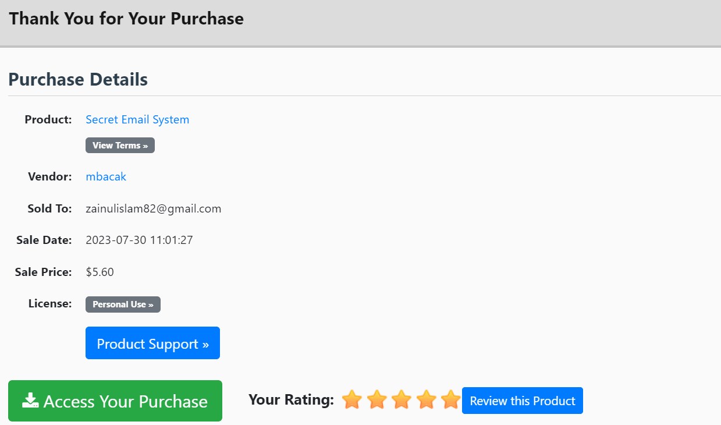
Task: Click the Product Support button
Action: 152,343
